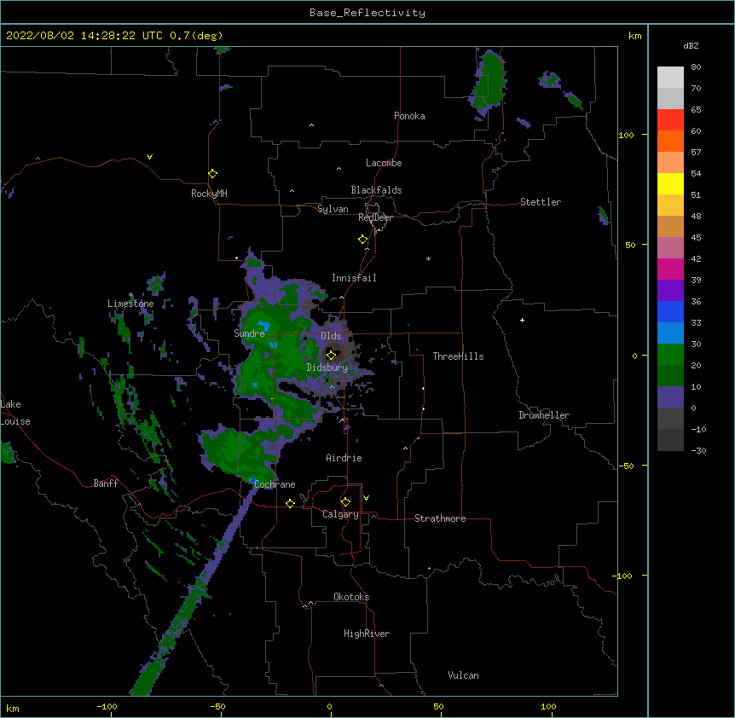
Task: Click the Olds city label
Action: (331, 336)
